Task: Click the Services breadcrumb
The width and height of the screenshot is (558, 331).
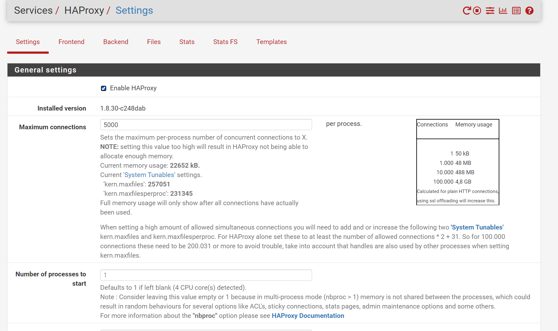Action: click(x=33, y=10)
